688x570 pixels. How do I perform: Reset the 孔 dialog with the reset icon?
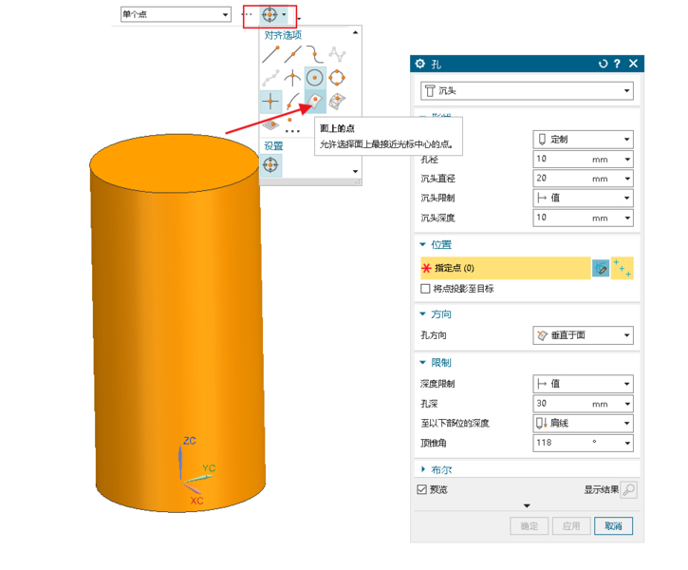click(x=602, y=64)
